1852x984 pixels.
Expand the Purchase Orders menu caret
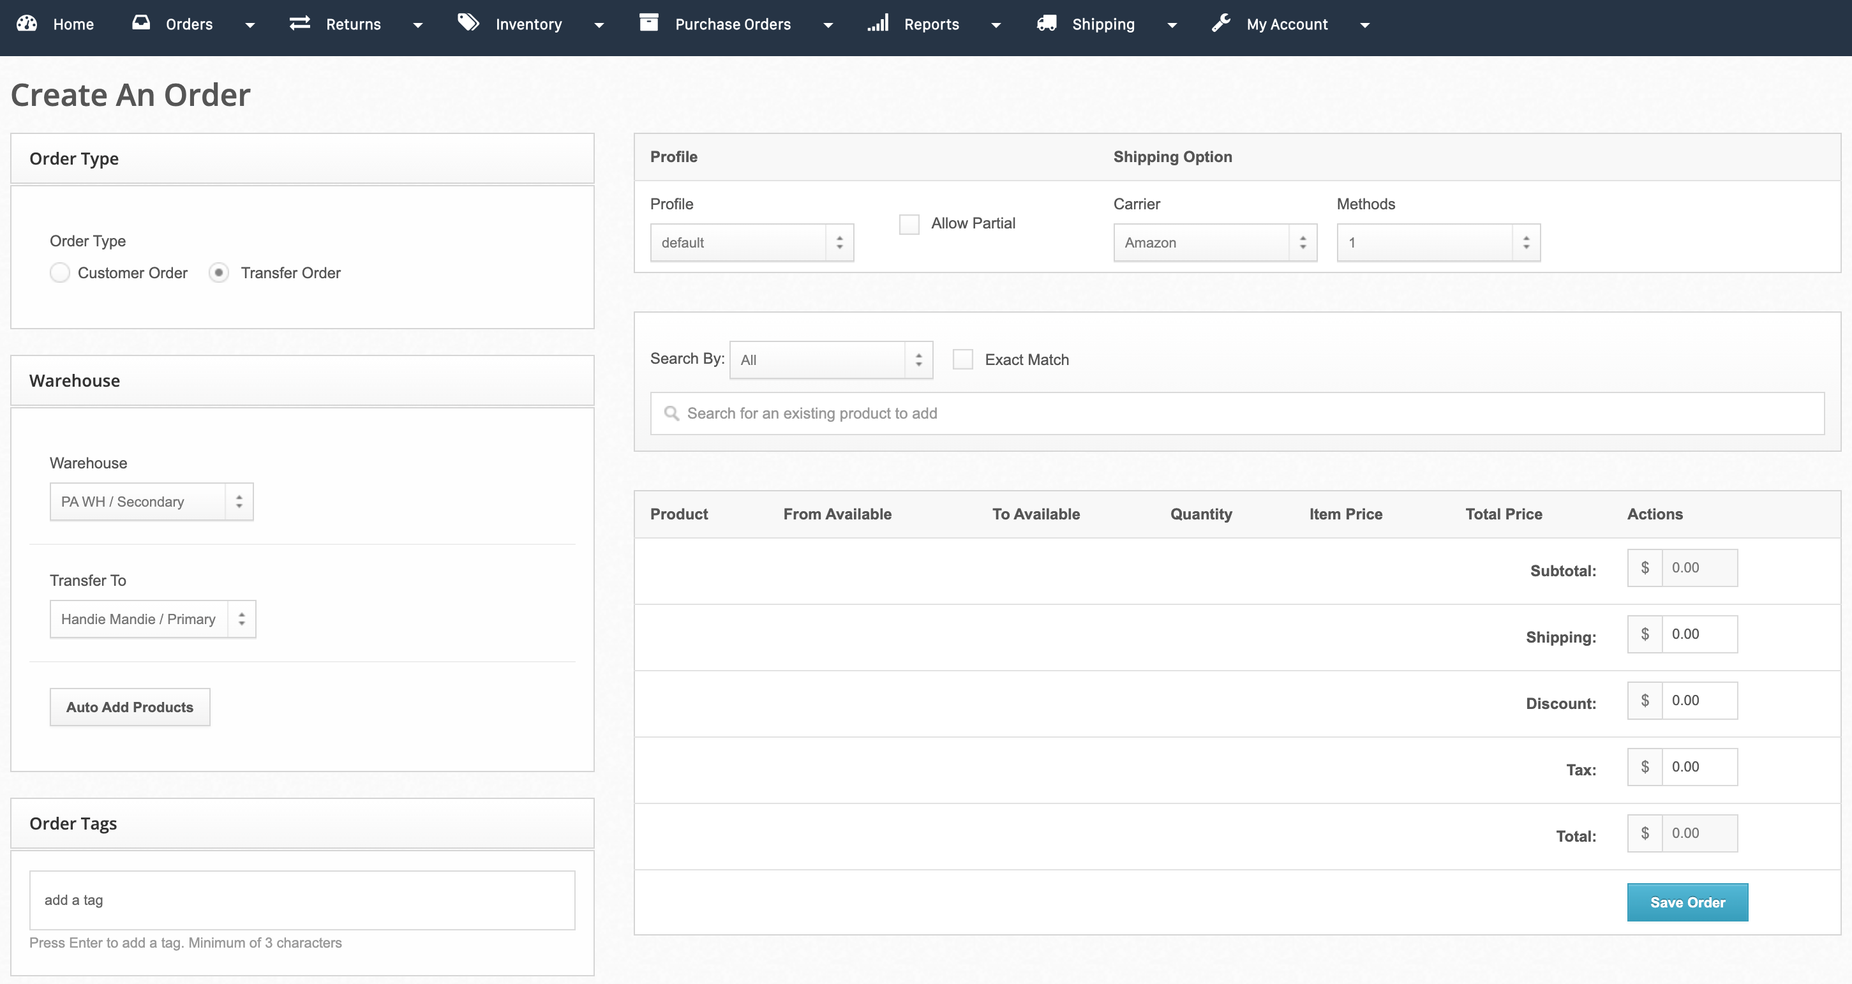tap(828, 25)
